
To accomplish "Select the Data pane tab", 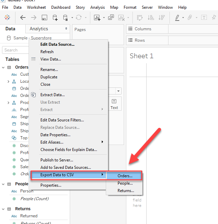I will (x=10, y=29).
